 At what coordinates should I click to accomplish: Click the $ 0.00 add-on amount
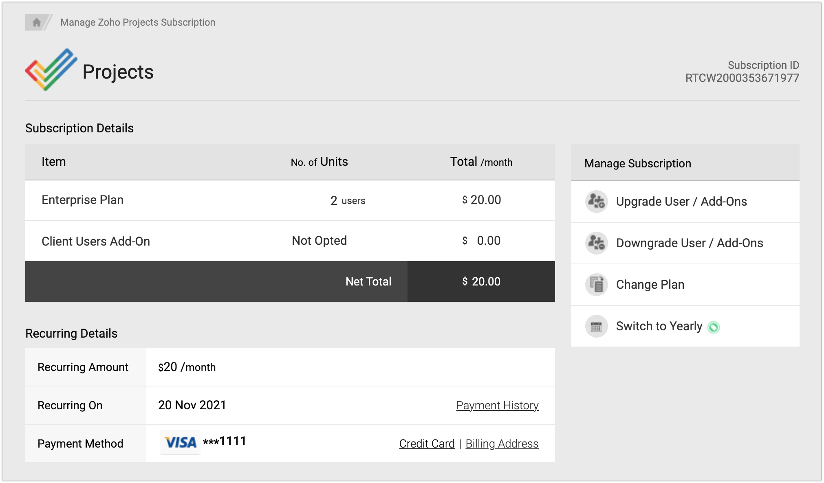tap(481, 241)
